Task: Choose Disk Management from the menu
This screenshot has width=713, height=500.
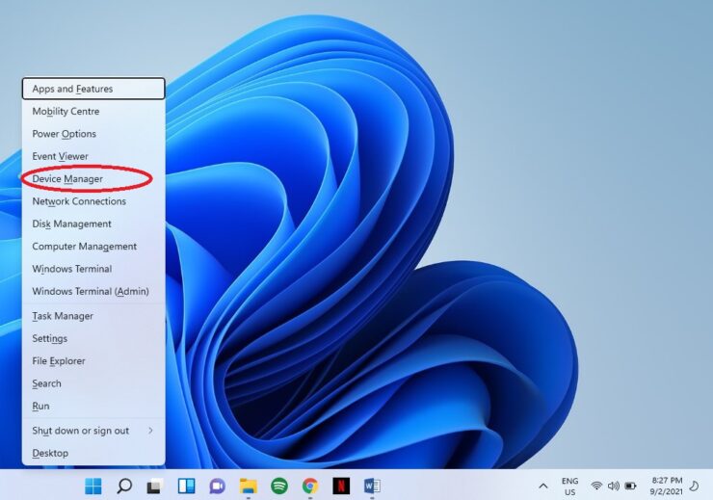Action: pyautogui.click(x=93, y=224)
